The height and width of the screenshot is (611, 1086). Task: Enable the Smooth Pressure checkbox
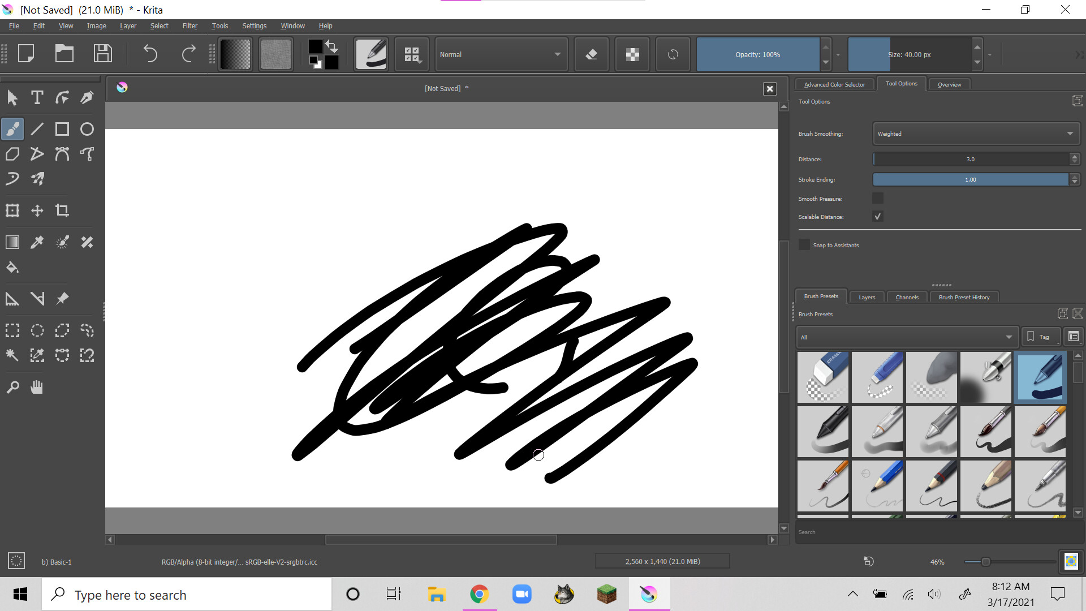(x=877, y=199)
